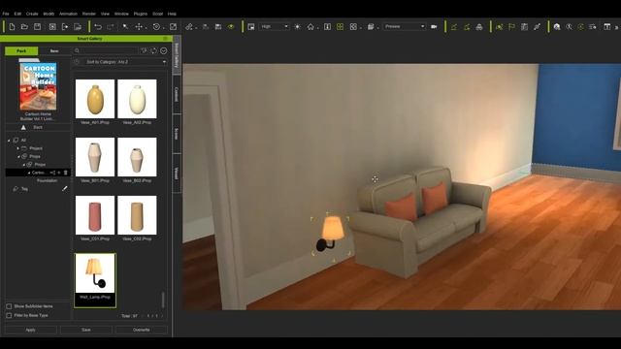The image size is (621, 349).
Task: Open the Create menu
Action: click(32, 14)
